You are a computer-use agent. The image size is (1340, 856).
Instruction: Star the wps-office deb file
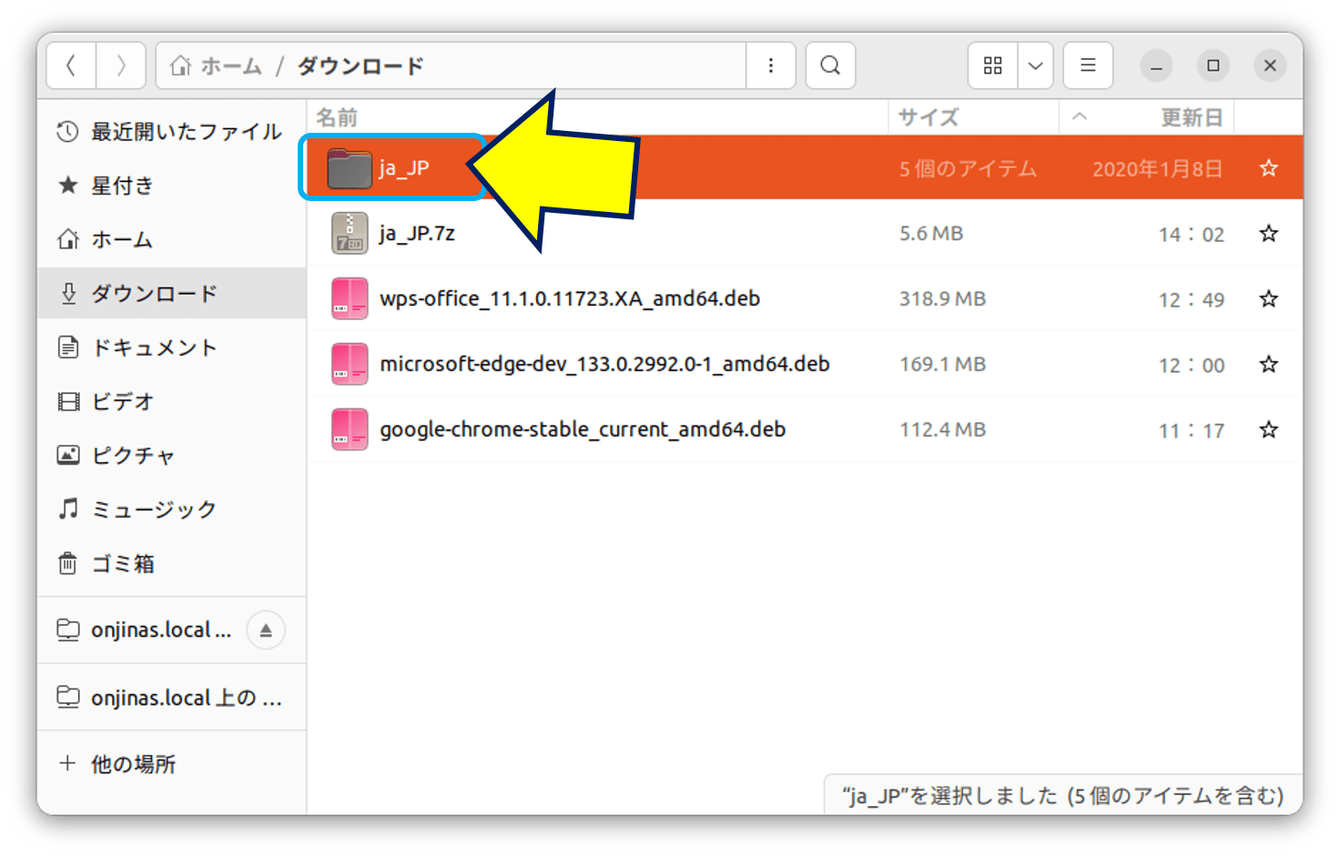(1269, 299)
